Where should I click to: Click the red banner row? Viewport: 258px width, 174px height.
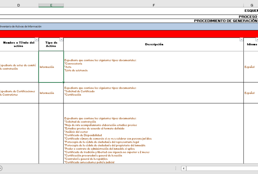[x=129, y=34]
